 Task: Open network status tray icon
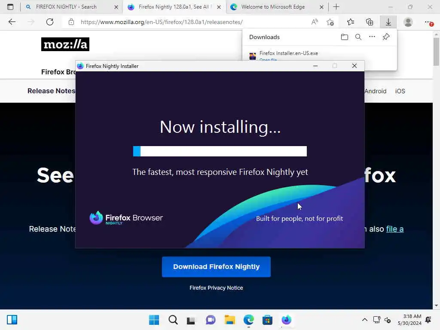click(x=376, y=320)
